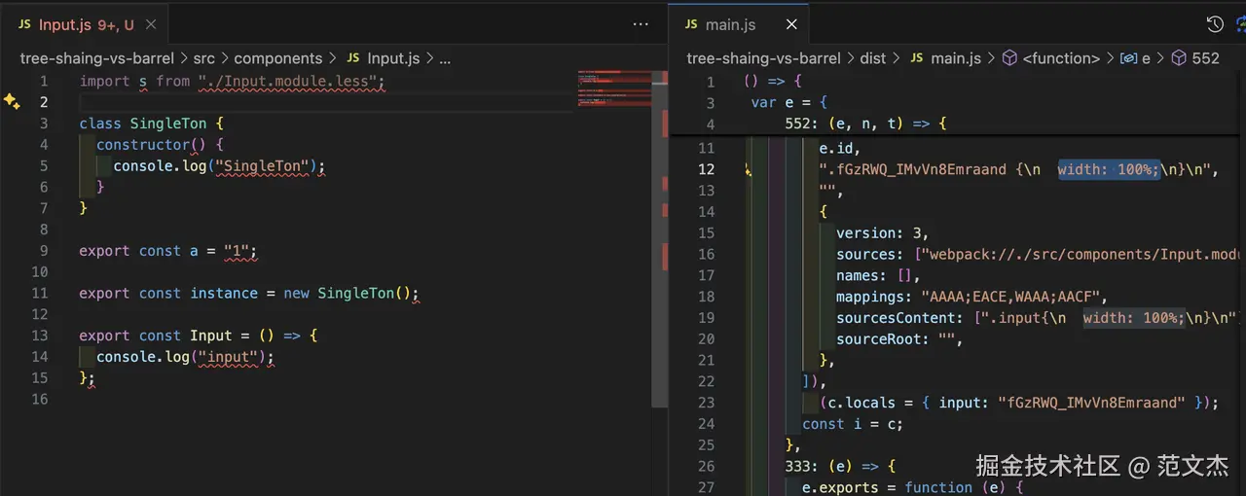Click the instance identifier on line 11 of Input.js
This screenshot has height=496, width=1246.
(x=224, y=294)
